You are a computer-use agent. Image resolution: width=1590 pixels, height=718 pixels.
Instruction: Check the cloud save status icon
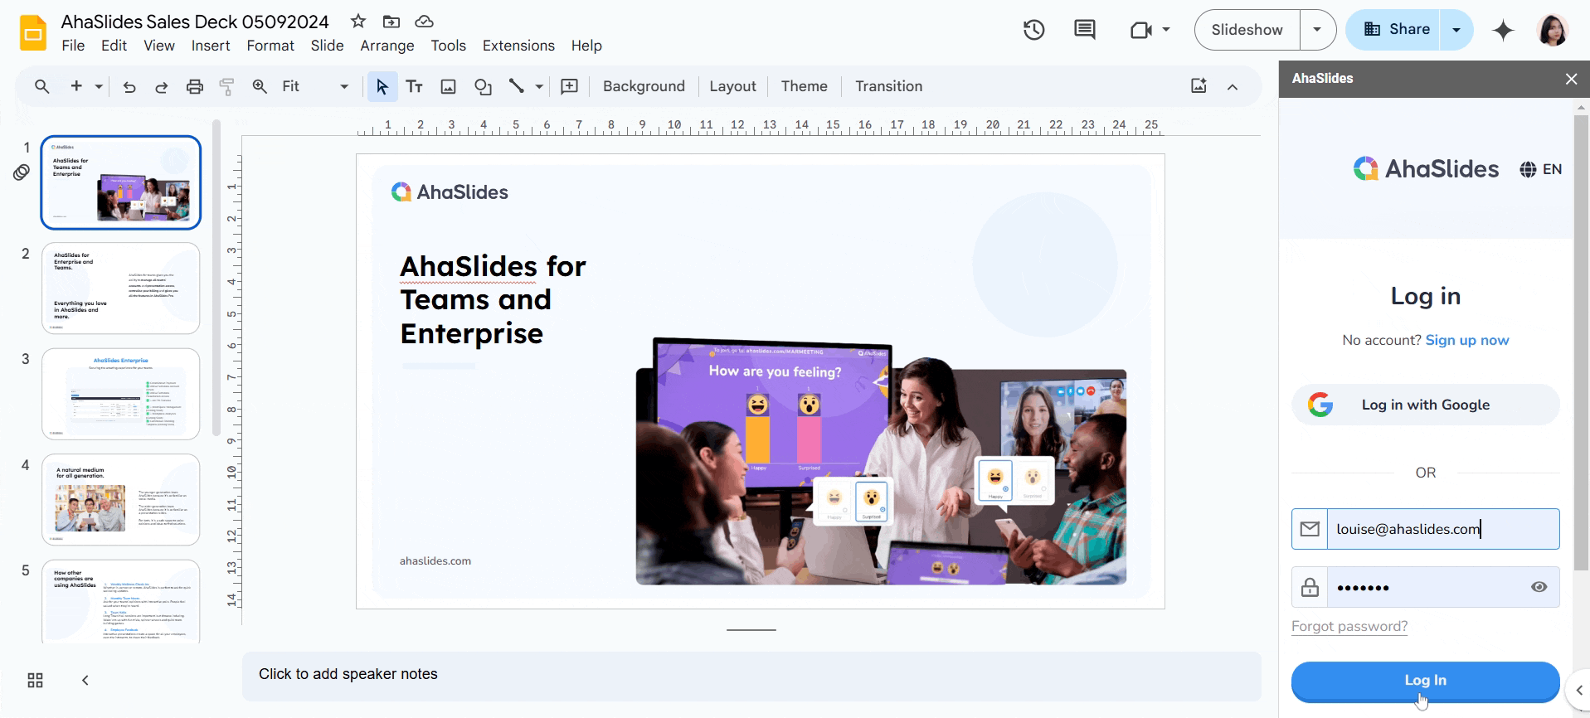424,22
